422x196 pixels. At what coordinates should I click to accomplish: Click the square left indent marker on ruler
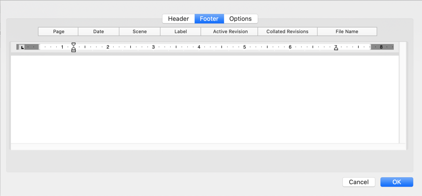[74, 51]
